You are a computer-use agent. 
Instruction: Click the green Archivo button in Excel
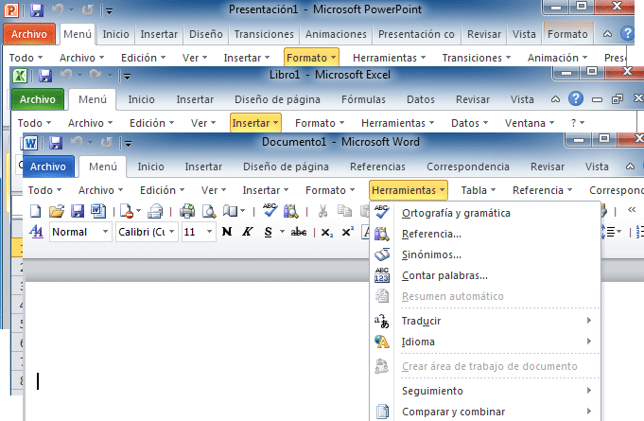pos(38,99)
